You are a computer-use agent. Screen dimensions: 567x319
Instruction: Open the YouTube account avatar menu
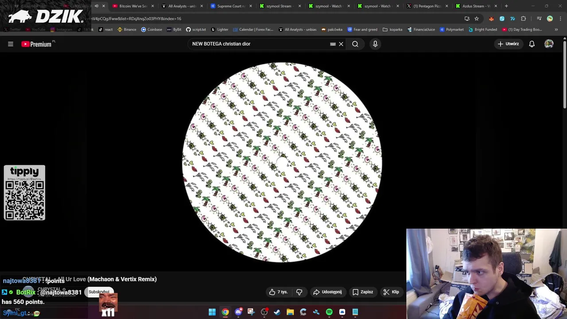coord(549,44)
